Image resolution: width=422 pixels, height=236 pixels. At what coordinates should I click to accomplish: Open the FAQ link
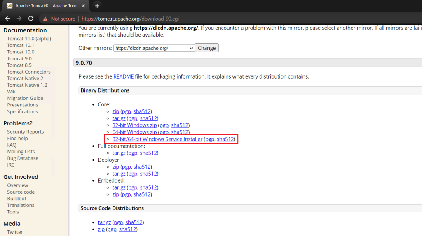[x=12, y=145]
